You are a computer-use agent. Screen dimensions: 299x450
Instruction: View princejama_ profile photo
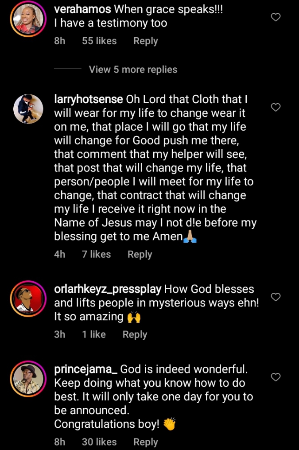(28, 379)
